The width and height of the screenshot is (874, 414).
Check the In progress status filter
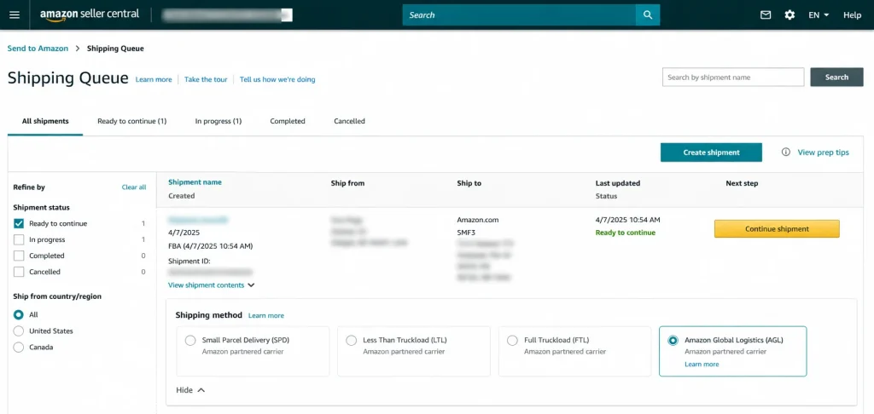(x=19, y=240)
